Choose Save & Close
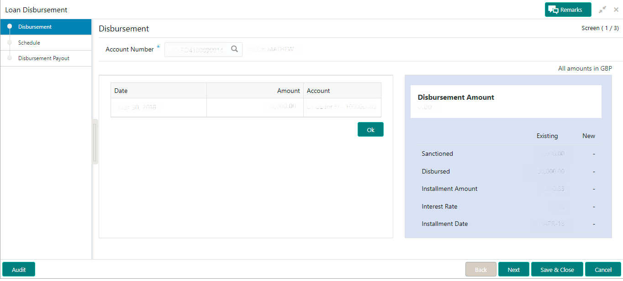Image resolution: width=623 pixels, height=281 pixels. pos(557,270)
